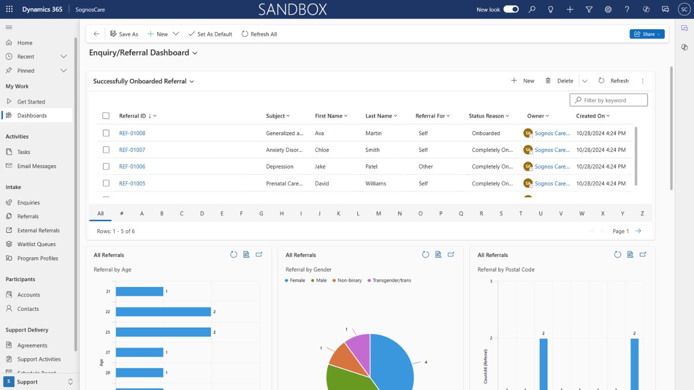Open Successfully Onboarded Referral view selector

click(144, 81)
